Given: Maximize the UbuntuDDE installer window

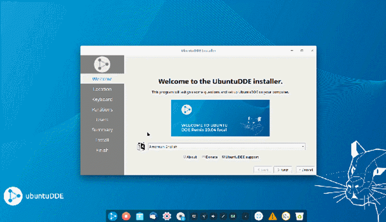Looking at the screenshot, I should (302, 51).
